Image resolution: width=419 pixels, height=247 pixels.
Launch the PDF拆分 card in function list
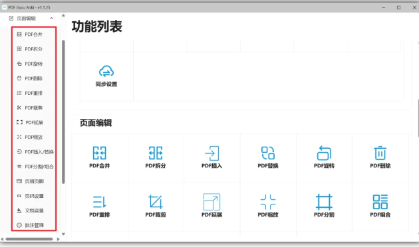[x=156, y=157]
